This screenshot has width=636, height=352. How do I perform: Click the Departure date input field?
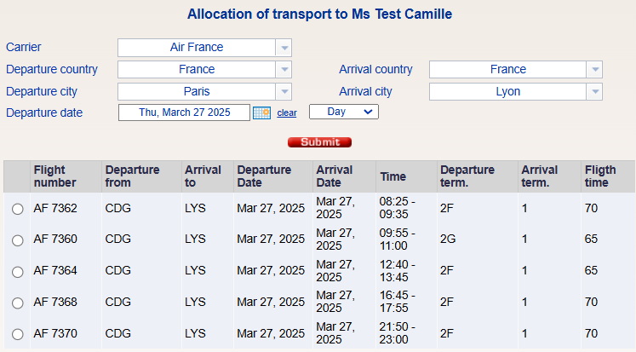tap(184, 113)
